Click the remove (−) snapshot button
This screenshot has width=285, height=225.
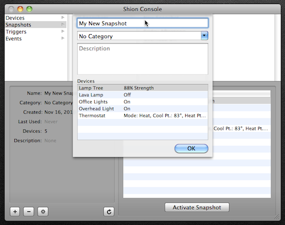pyautogui.click(x=28, y=211)
